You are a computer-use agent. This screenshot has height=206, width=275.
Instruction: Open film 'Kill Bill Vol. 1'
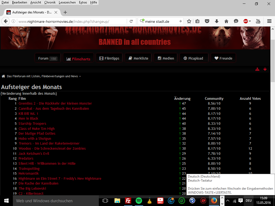pos(28,114)
